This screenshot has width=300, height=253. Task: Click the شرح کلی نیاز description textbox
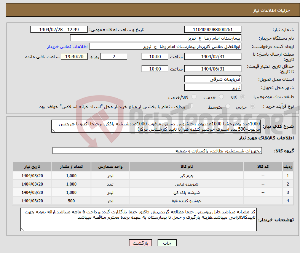[156, 126]
